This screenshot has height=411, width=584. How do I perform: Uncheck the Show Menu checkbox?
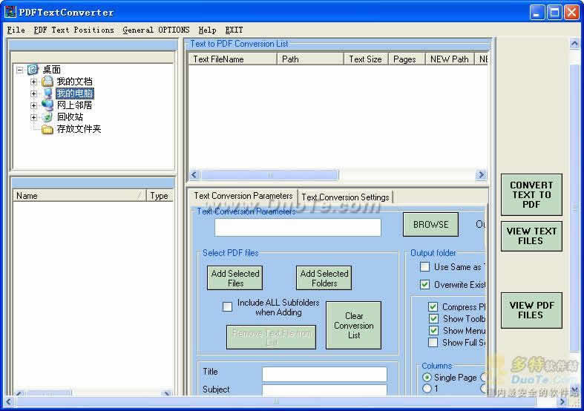pyautogui.click(x=433, y=331)
